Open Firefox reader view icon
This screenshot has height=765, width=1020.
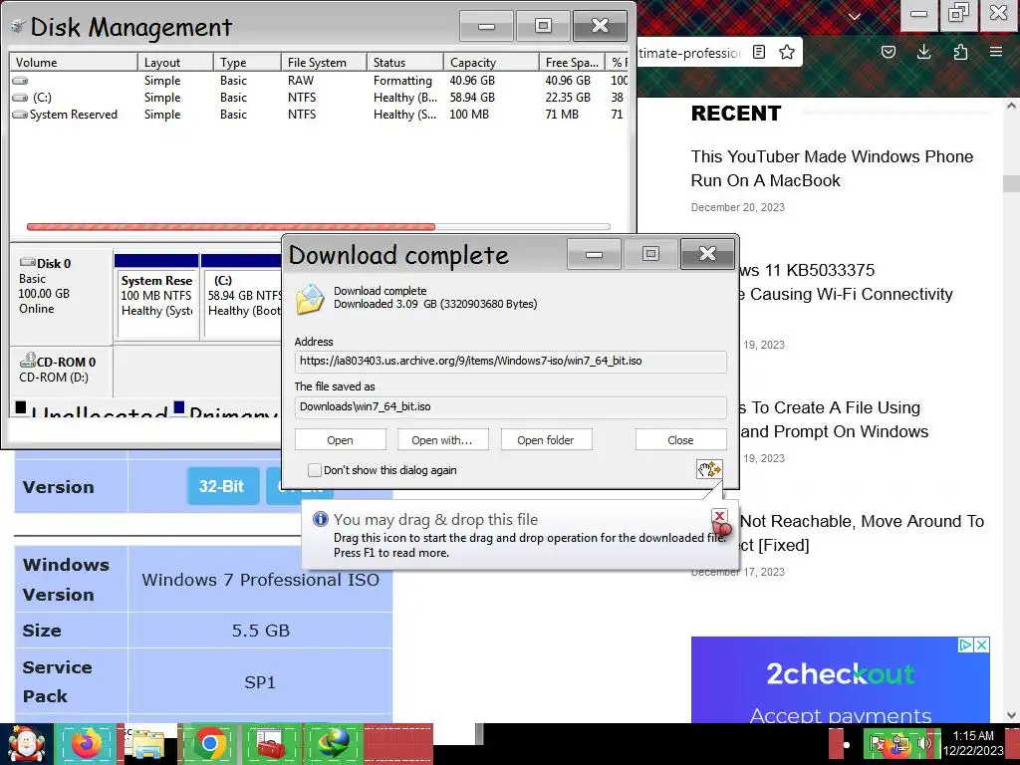pos(758,52)
